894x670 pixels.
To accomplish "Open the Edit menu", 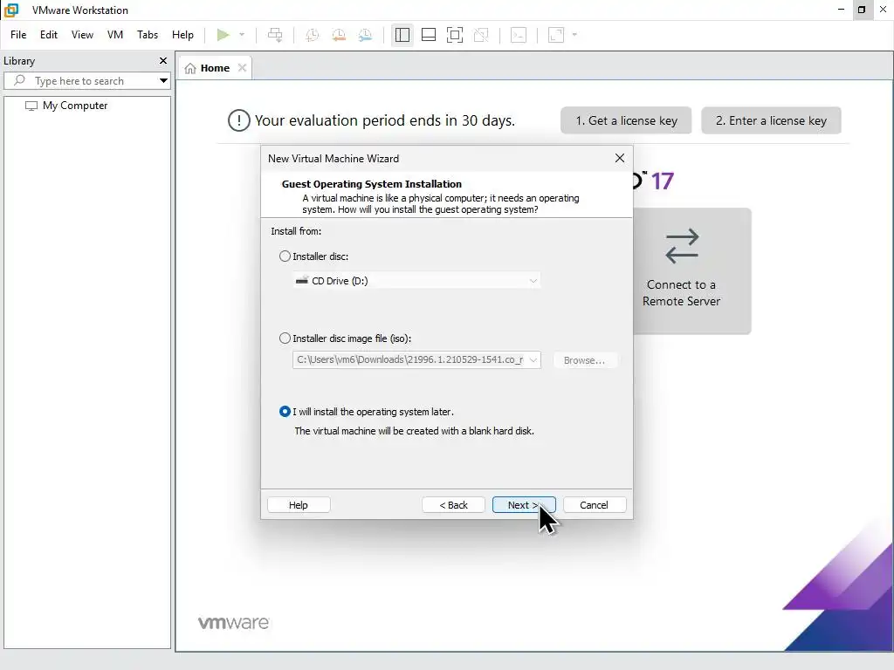I will coord(49,35).
